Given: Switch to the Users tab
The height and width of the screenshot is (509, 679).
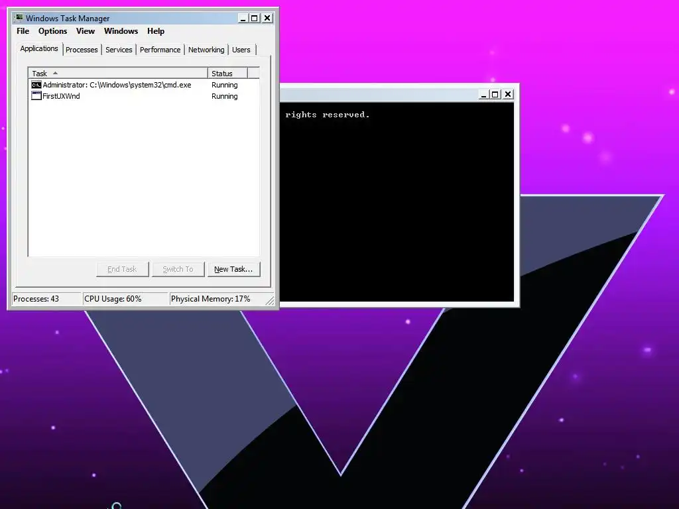Looking at the screenshot, I should [241, 50].
